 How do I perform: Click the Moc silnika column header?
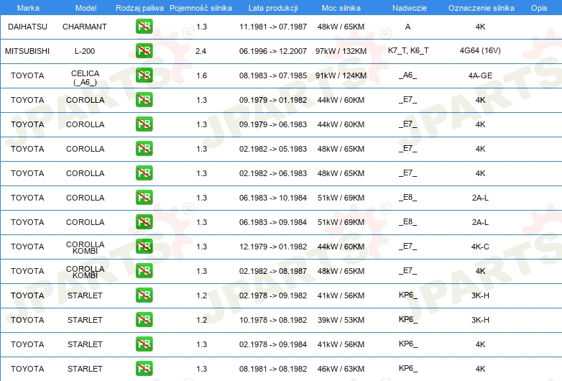click(341, 8)
